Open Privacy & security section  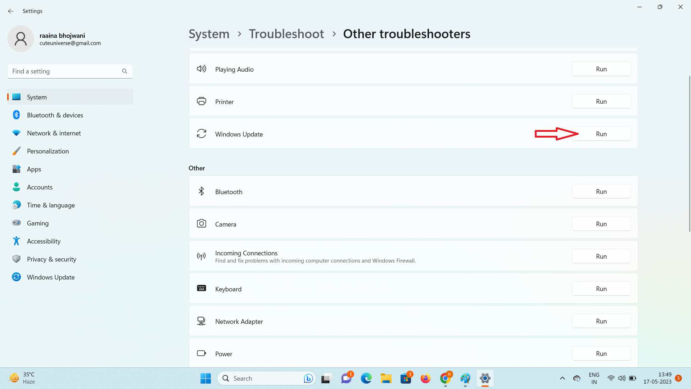tap(51, 259)
